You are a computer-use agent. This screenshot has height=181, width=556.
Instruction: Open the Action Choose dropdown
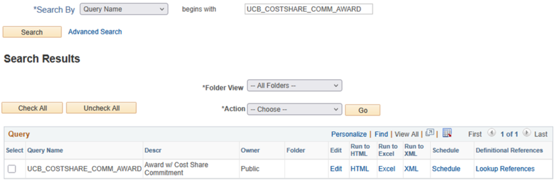pos(294,109)
